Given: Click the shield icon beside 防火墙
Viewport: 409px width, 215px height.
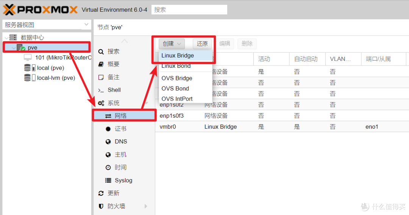Looking at the screenshot, I should (x=101, y=206).
